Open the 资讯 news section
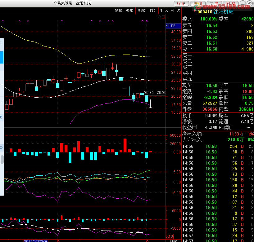 click(x=198, y=3)
